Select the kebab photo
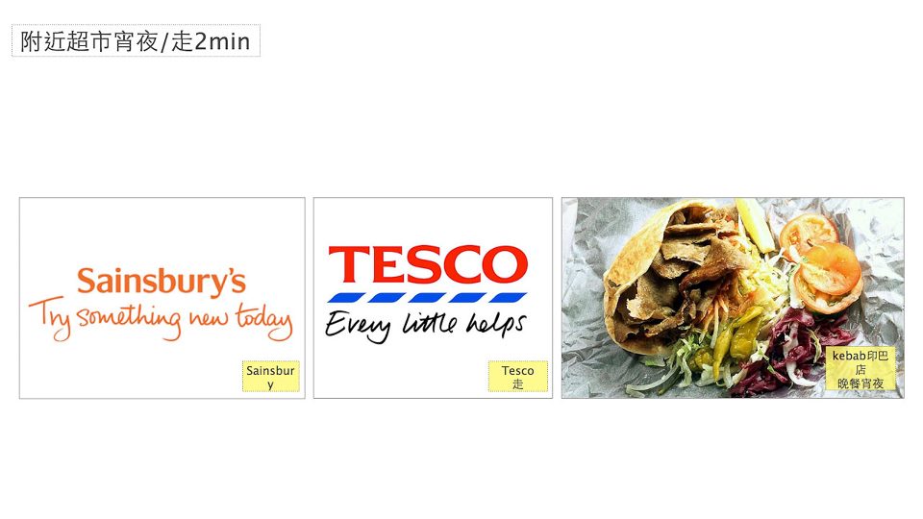The height and width of the screenshot is (519, 923). (733, 298)
